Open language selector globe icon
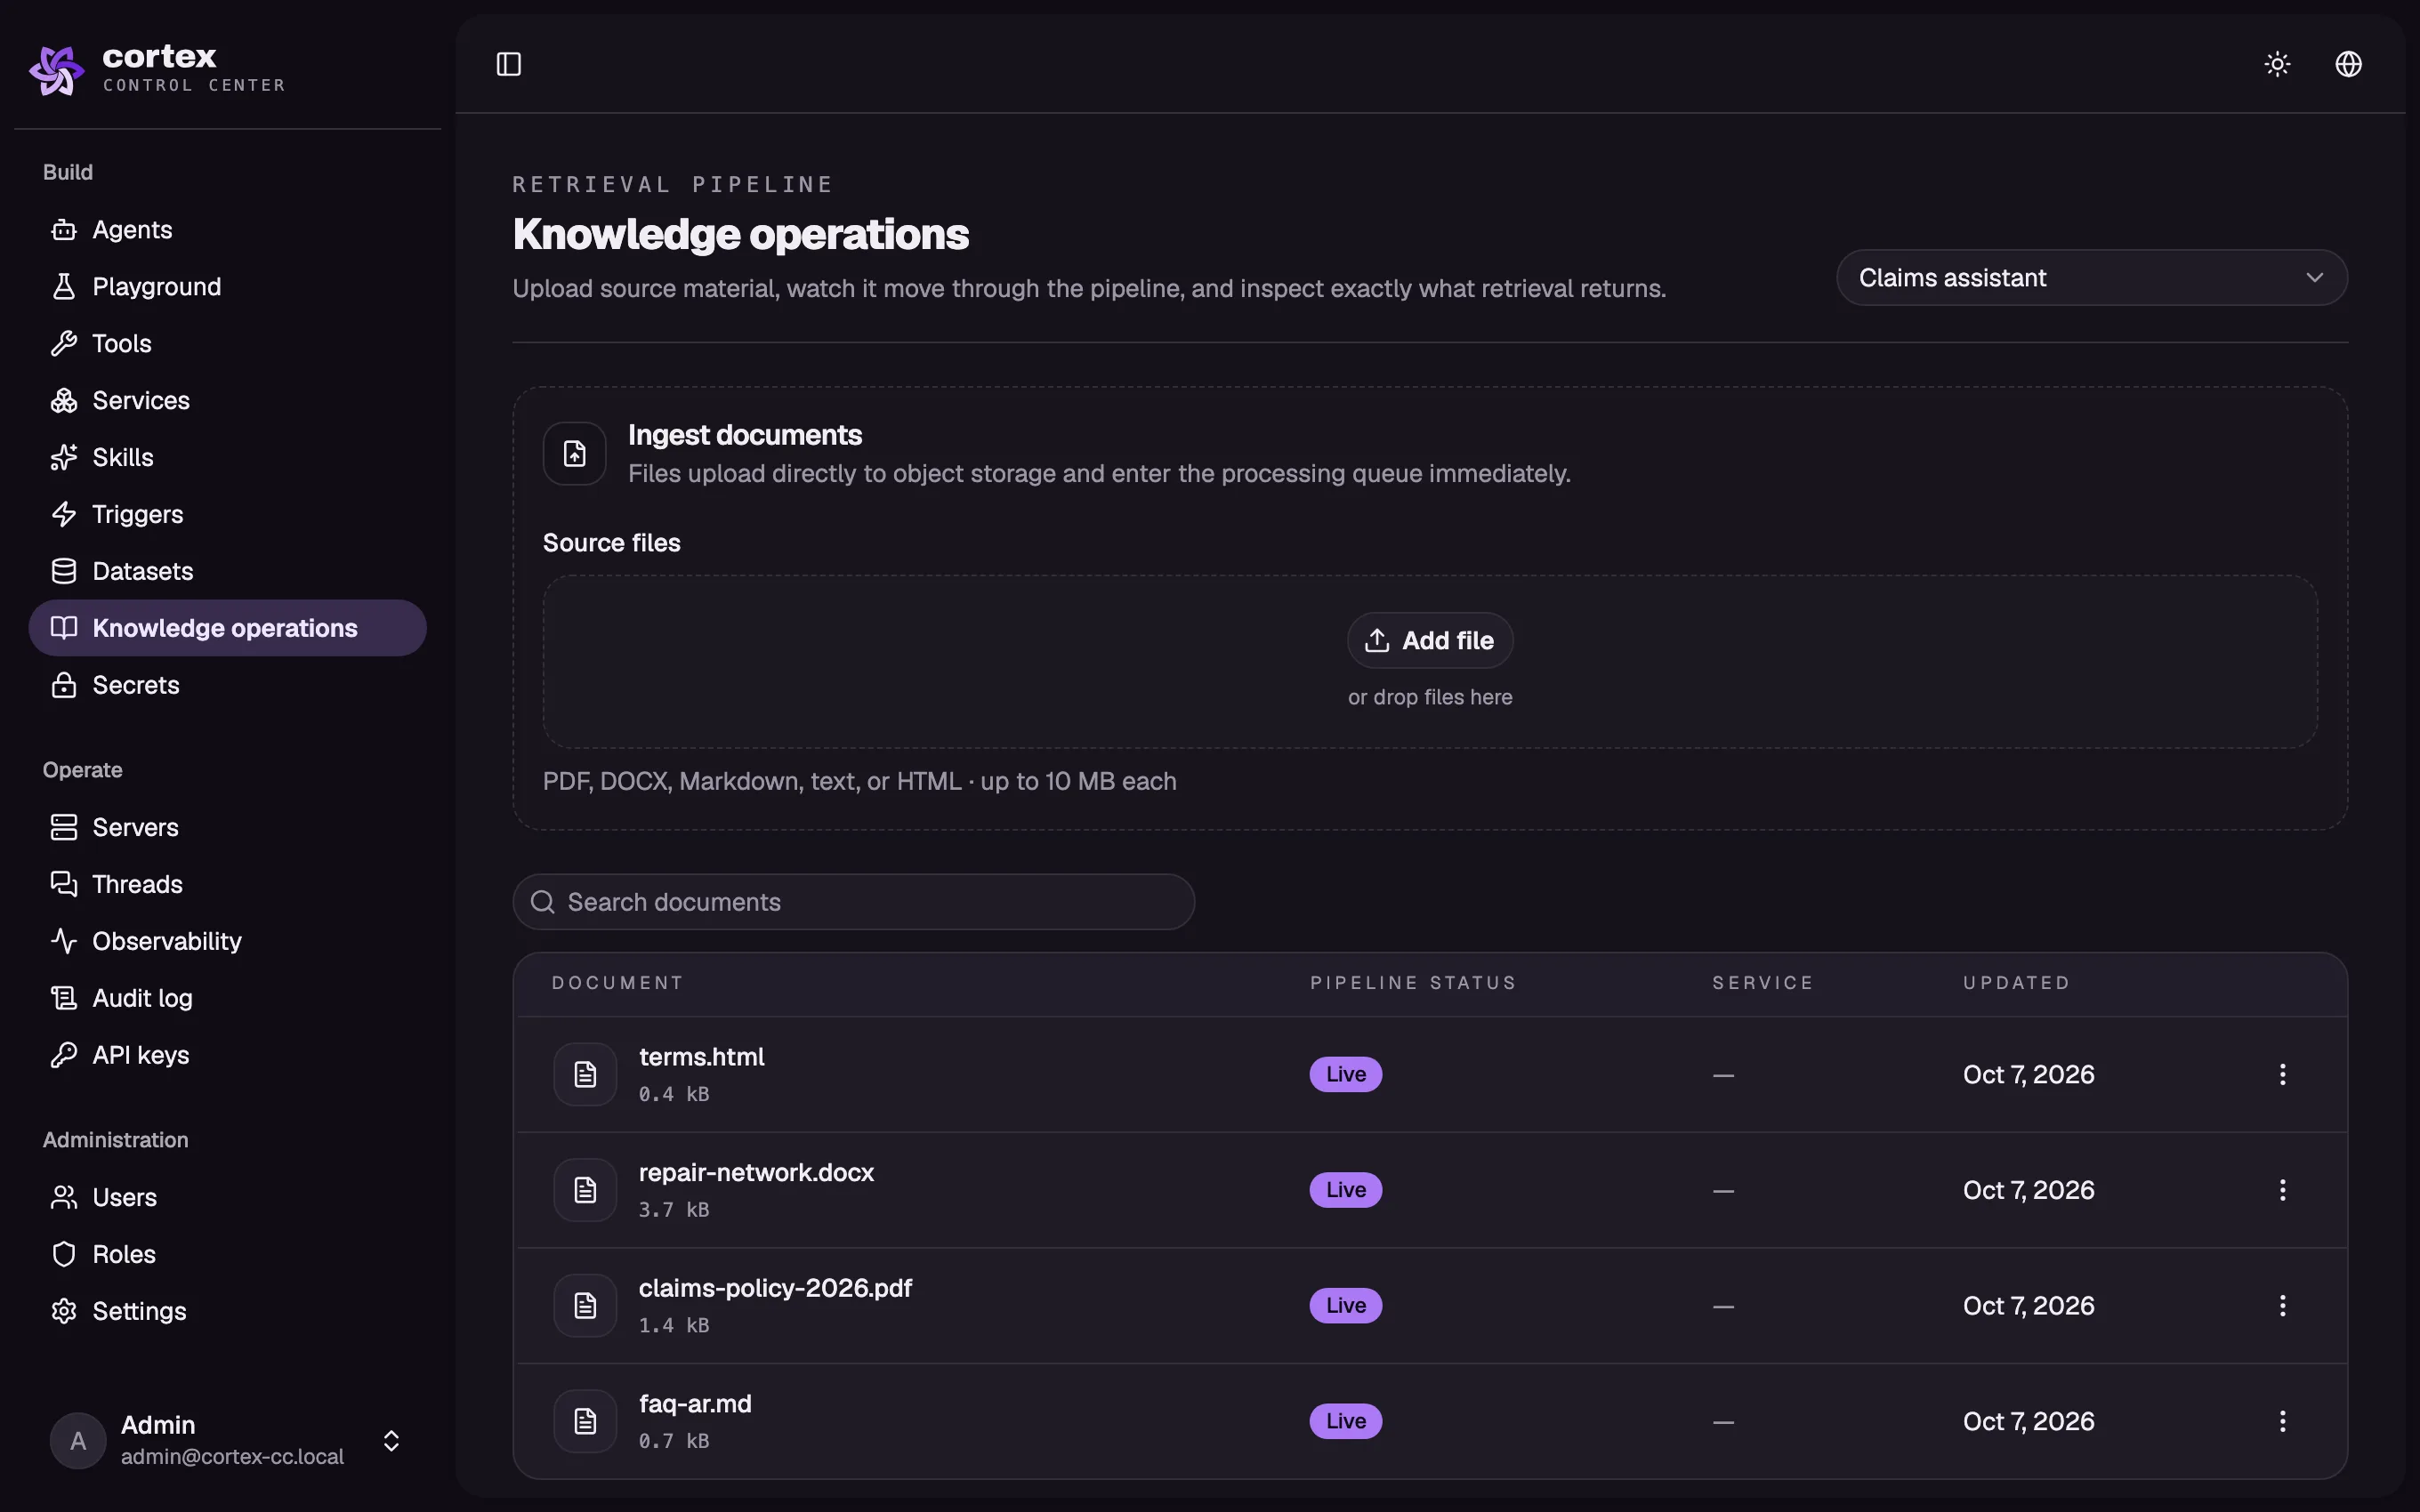This screenshot has height=1512, width=2420. tap(2348, 64)
